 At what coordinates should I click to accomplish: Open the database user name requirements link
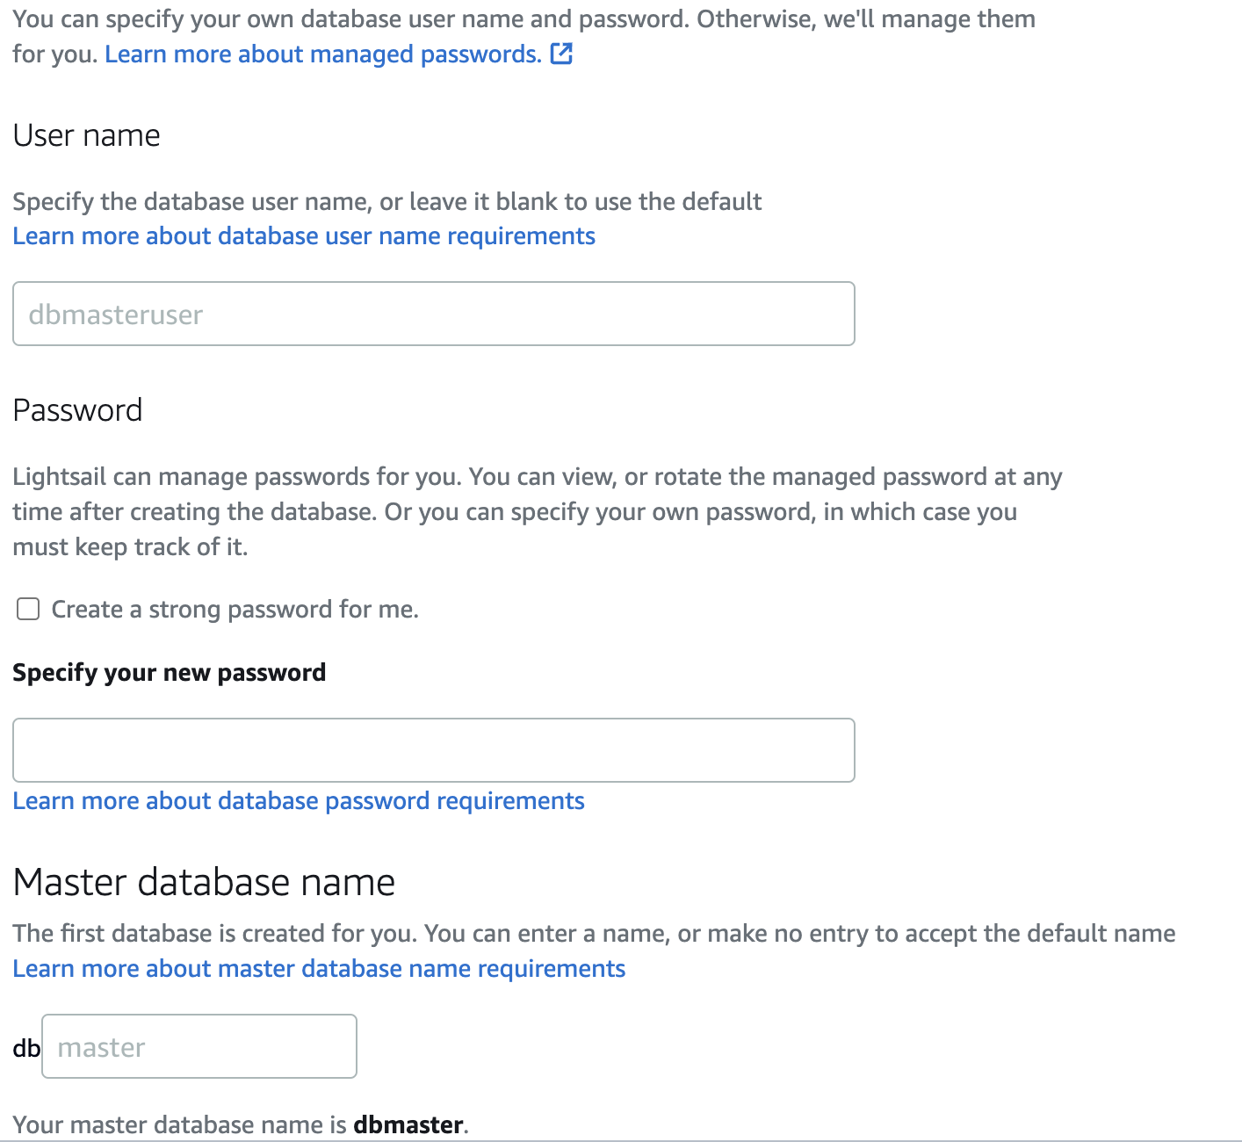click(304, 236)
